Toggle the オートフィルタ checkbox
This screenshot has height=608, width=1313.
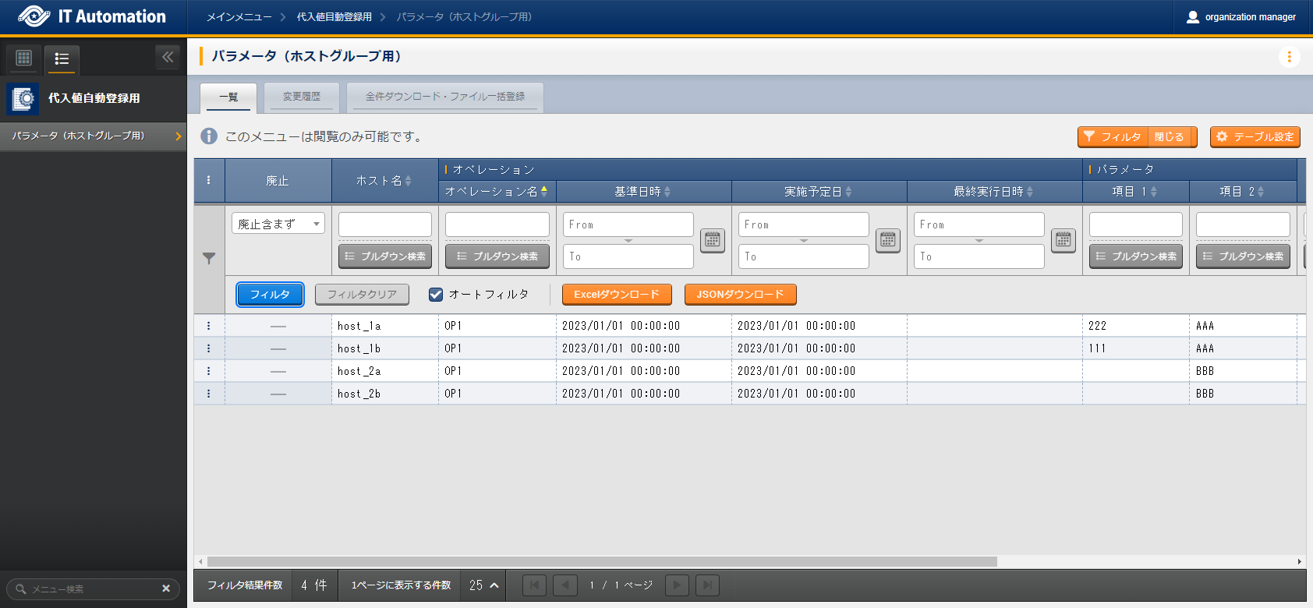(436, 295)
